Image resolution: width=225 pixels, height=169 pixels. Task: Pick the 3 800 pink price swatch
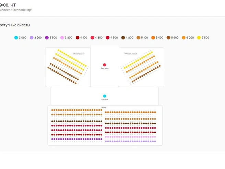(66, 38)
